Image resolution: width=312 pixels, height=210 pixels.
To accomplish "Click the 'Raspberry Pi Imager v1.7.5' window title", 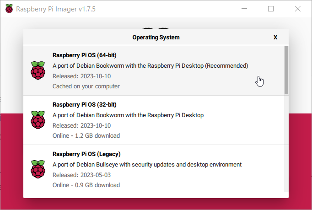I will tap(56, 9).
